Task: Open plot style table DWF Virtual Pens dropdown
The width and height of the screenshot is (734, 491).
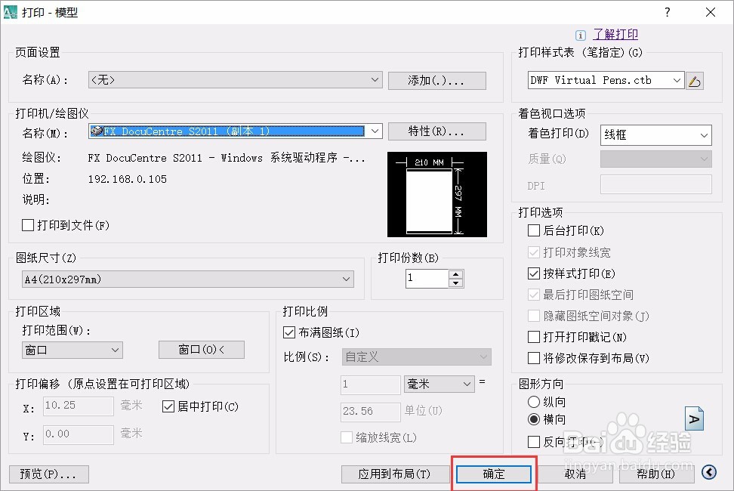Action: pos(606,81)
